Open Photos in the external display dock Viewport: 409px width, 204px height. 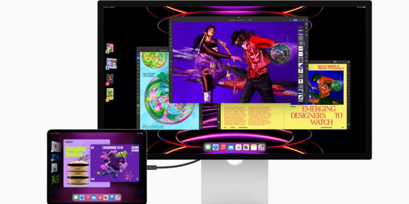[246, 147]
